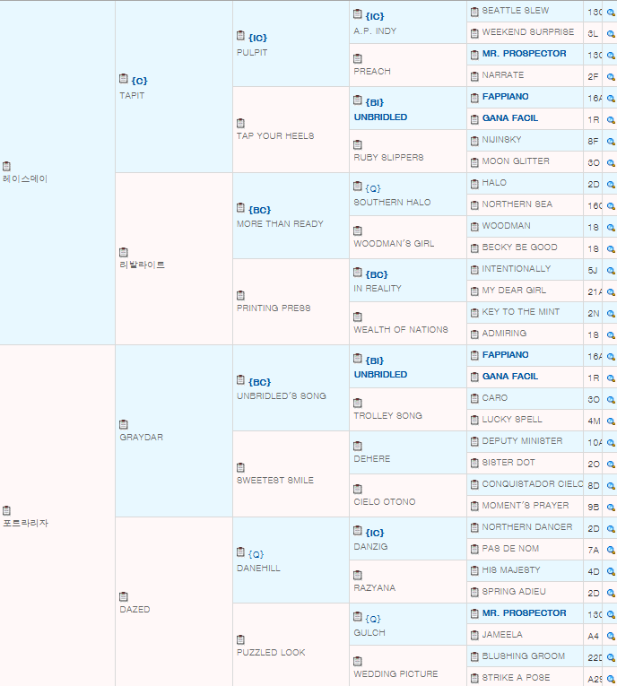Click the clipboard icon above 포트라리자
The height and width of the screenshot is (686, 617).
[6, 510]
